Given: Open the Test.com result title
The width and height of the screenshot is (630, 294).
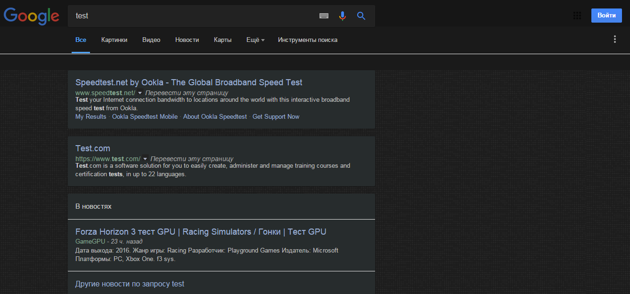Looking at the screenshot, I should click(x=93, y=148).
